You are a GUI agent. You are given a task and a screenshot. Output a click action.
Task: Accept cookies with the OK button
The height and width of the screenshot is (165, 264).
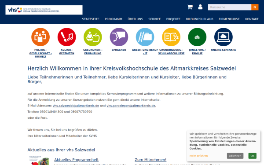[x=253, y=156]
